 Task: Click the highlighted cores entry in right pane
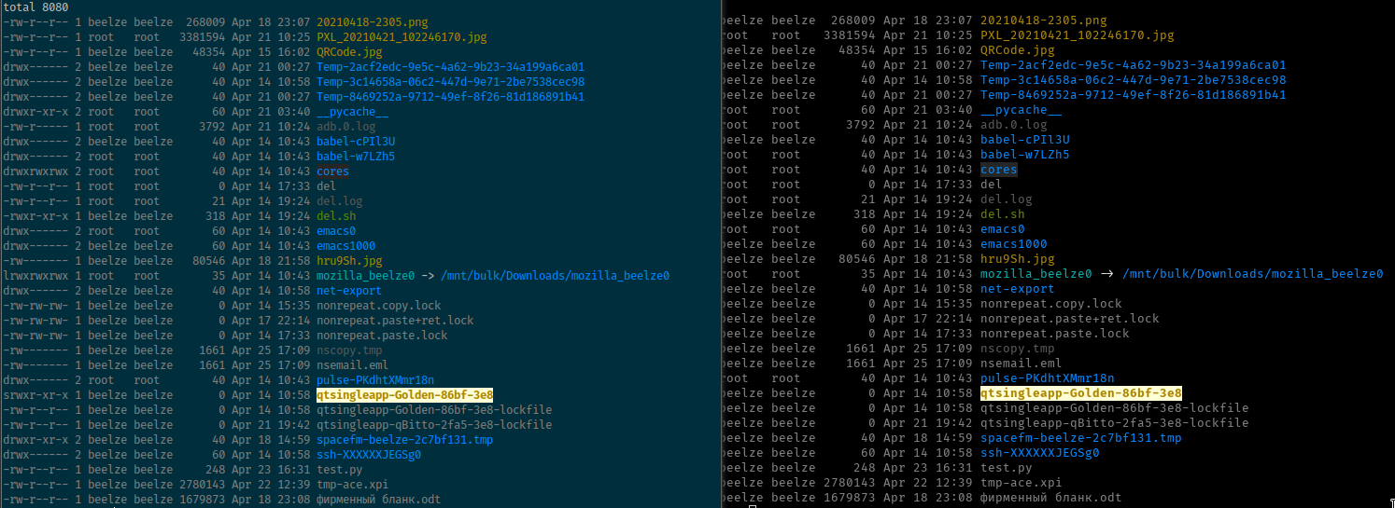coord(999,169)
